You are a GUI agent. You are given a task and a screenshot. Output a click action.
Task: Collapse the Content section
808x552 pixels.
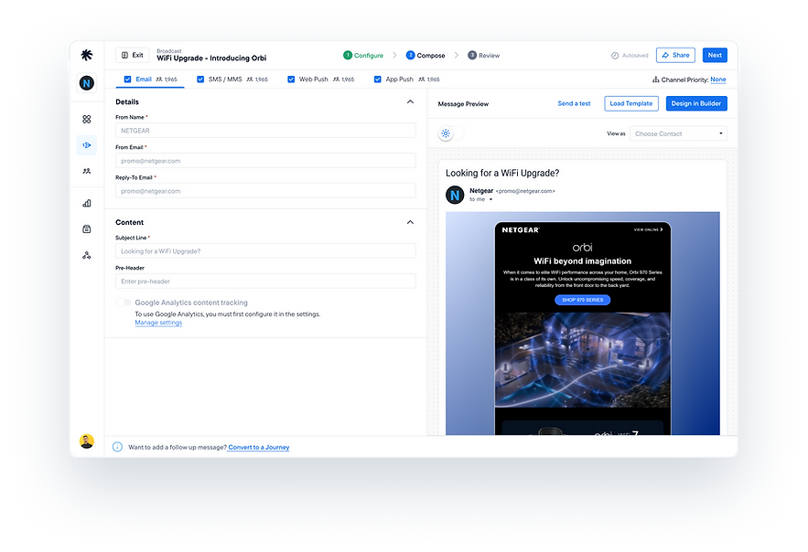click(x=410, y=222)
